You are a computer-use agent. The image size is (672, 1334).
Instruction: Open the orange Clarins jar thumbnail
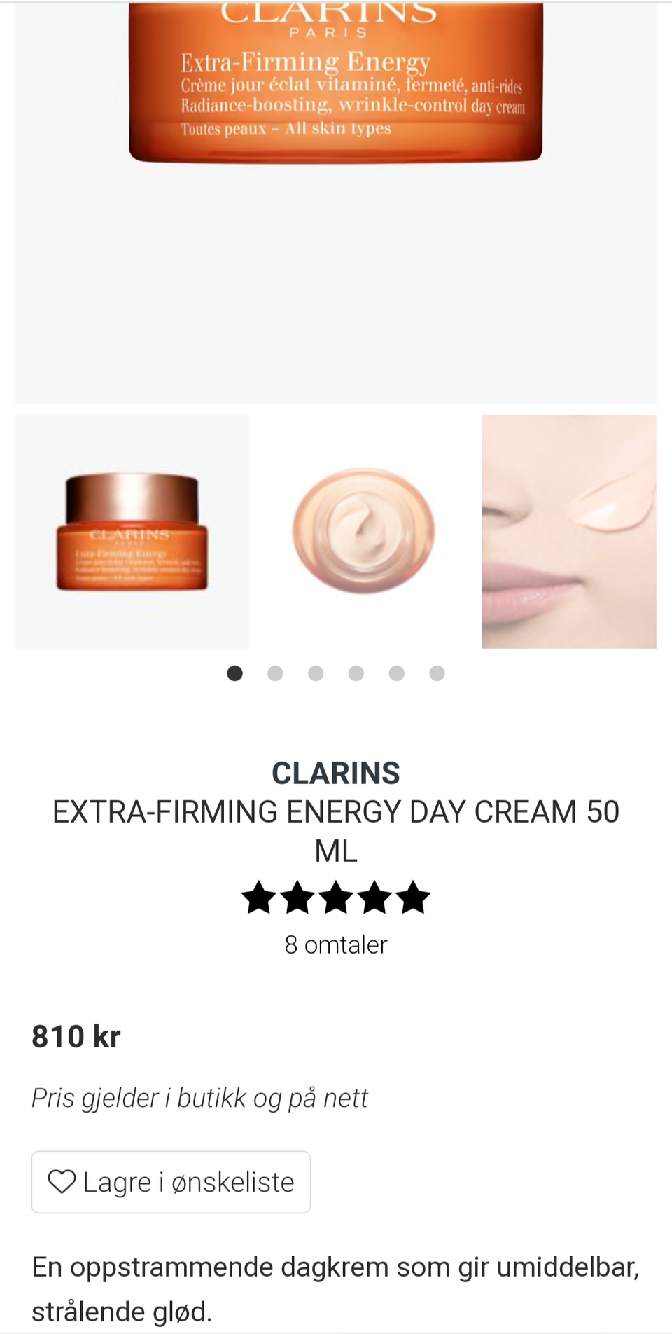[132, 532]
